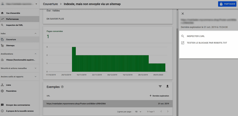Click État : Valides text
Viewport: 238px width, 116px height.
click(53, 11)
